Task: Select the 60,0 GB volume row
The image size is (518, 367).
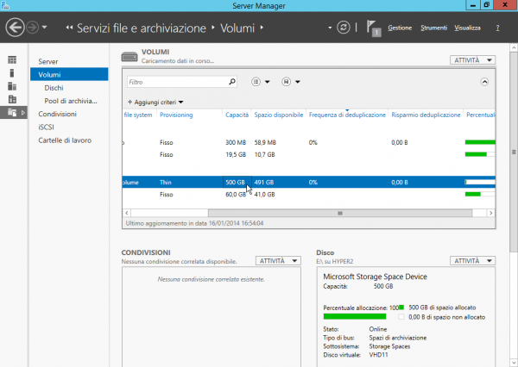Action: pyautogui.click(x=308, y=195)
